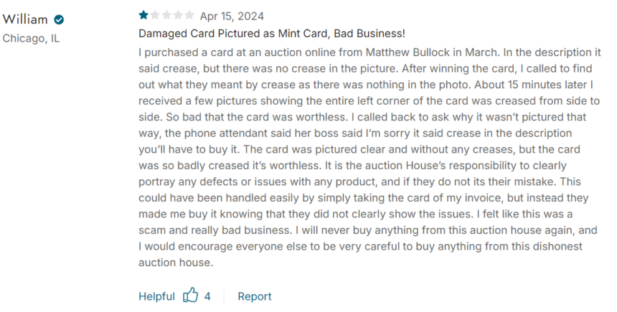Click the thumbs-up icon
Viewport: 617px width, 312px height.
[x=190, y=295]
